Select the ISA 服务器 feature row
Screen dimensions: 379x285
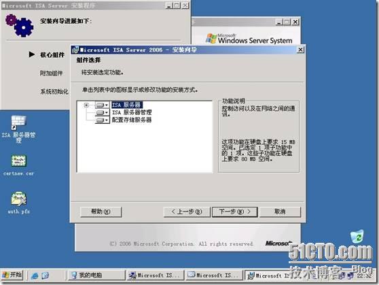pos(126,105)
